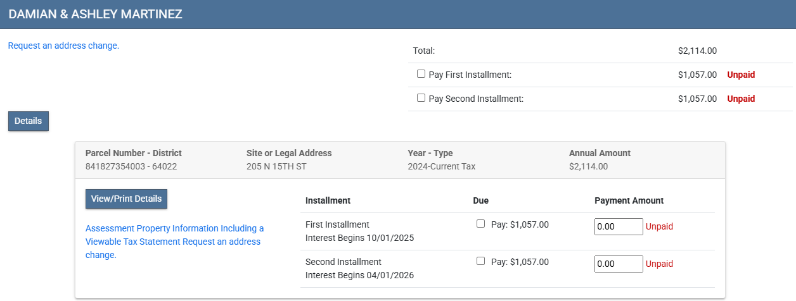The image size is (796, 301).
Task: Click the Details button
Action: pos(28,121)
